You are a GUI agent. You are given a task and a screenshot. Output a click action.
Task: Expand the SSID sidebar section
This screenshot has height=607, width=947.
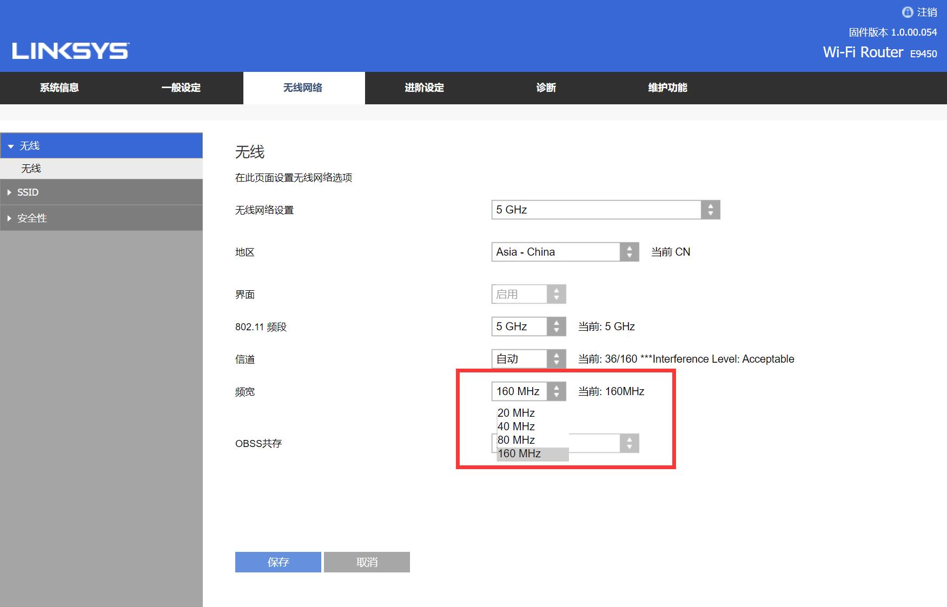click(x=28, y=192)
